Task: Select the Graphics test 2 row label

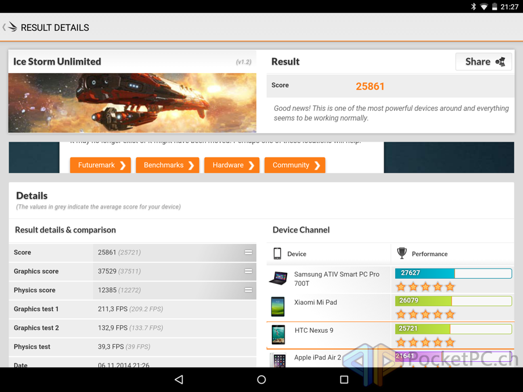Action: [x=36, y=328]
